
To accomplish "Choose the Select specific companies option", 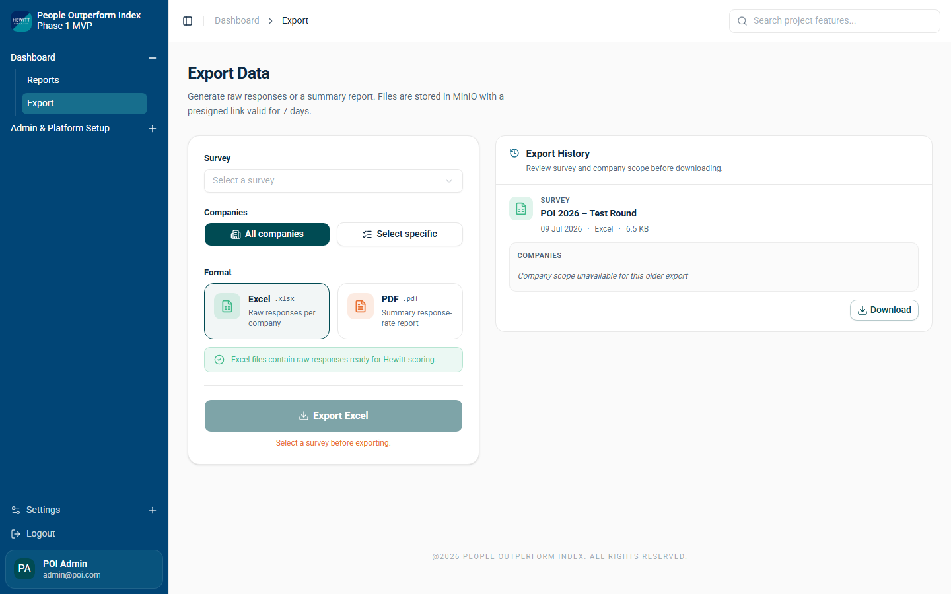I will [400, 234].
